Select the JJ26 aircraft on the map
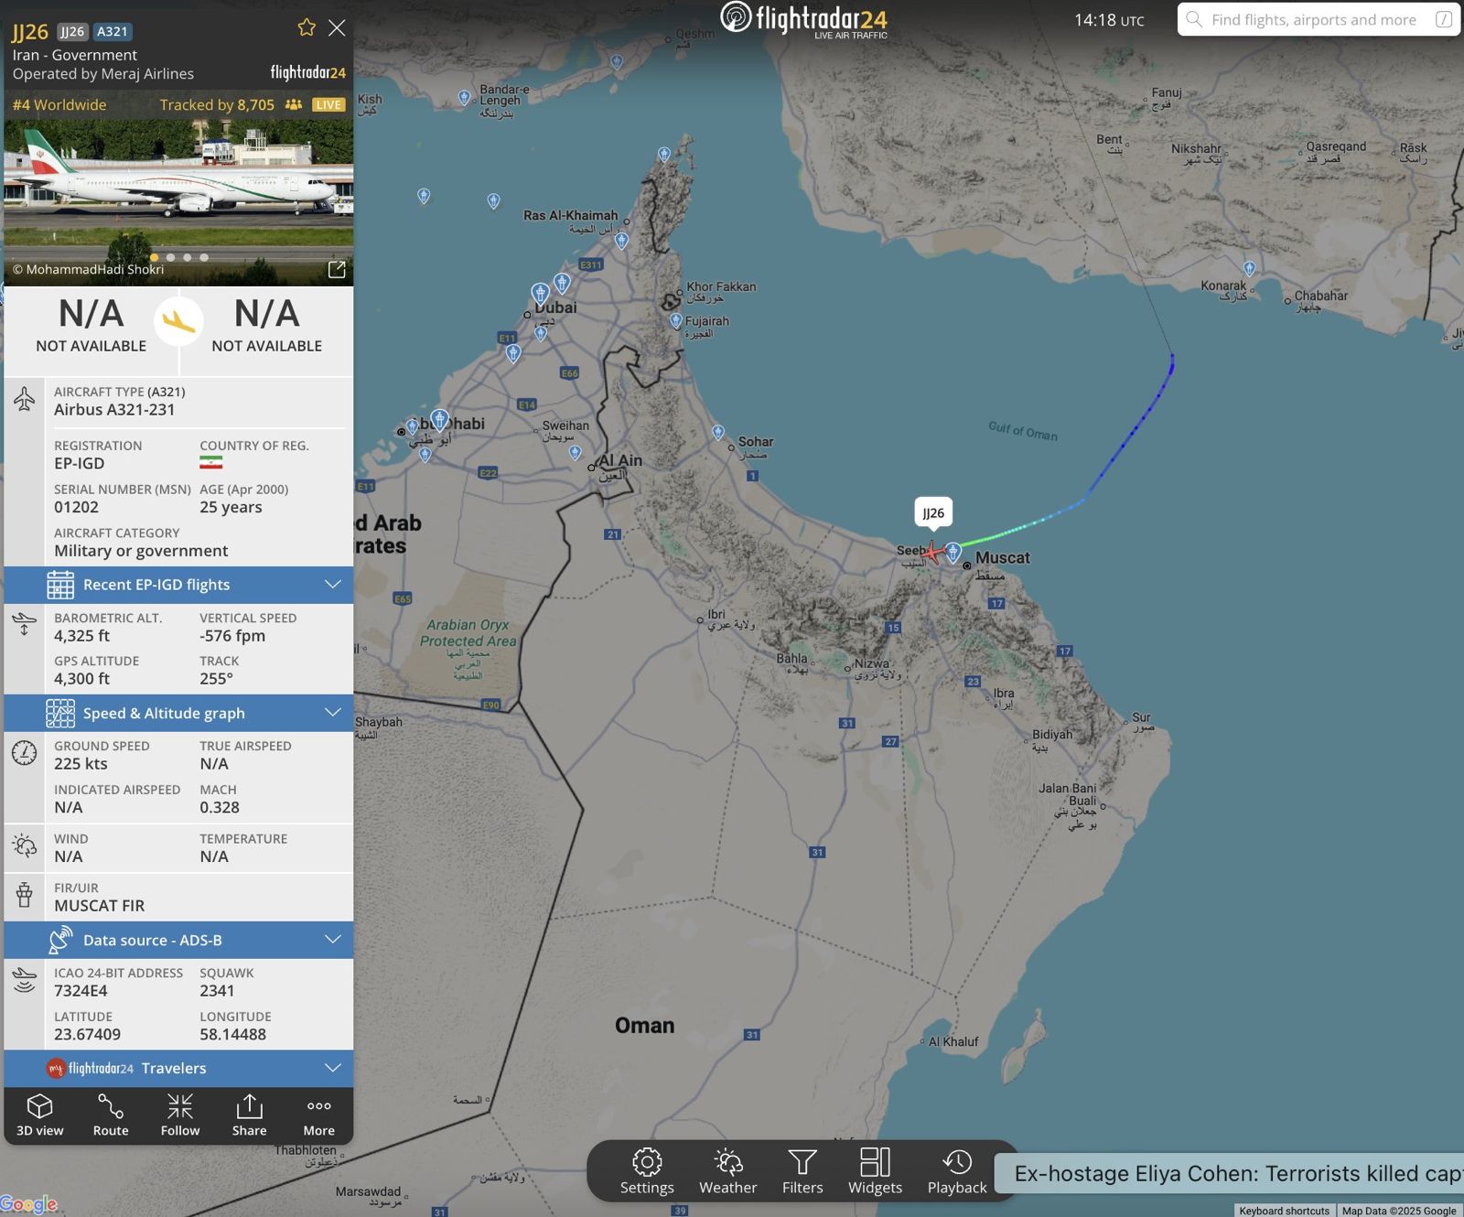The width and height of the screenshot is (1464, 1217). click(932, 552)
